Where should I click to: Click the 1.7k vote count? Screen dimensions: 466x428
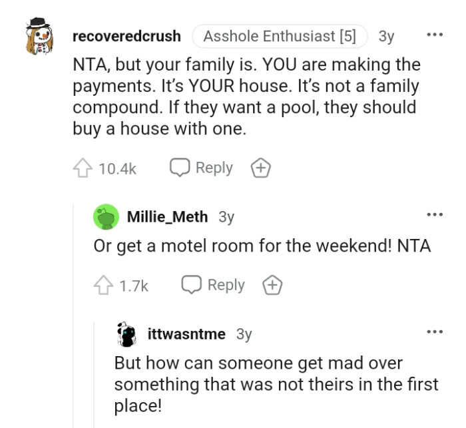(134, 286)
